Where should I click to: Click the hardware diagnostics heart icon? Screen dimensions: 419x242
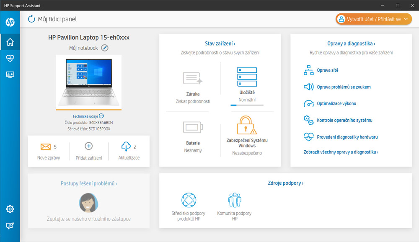point(309,137)
